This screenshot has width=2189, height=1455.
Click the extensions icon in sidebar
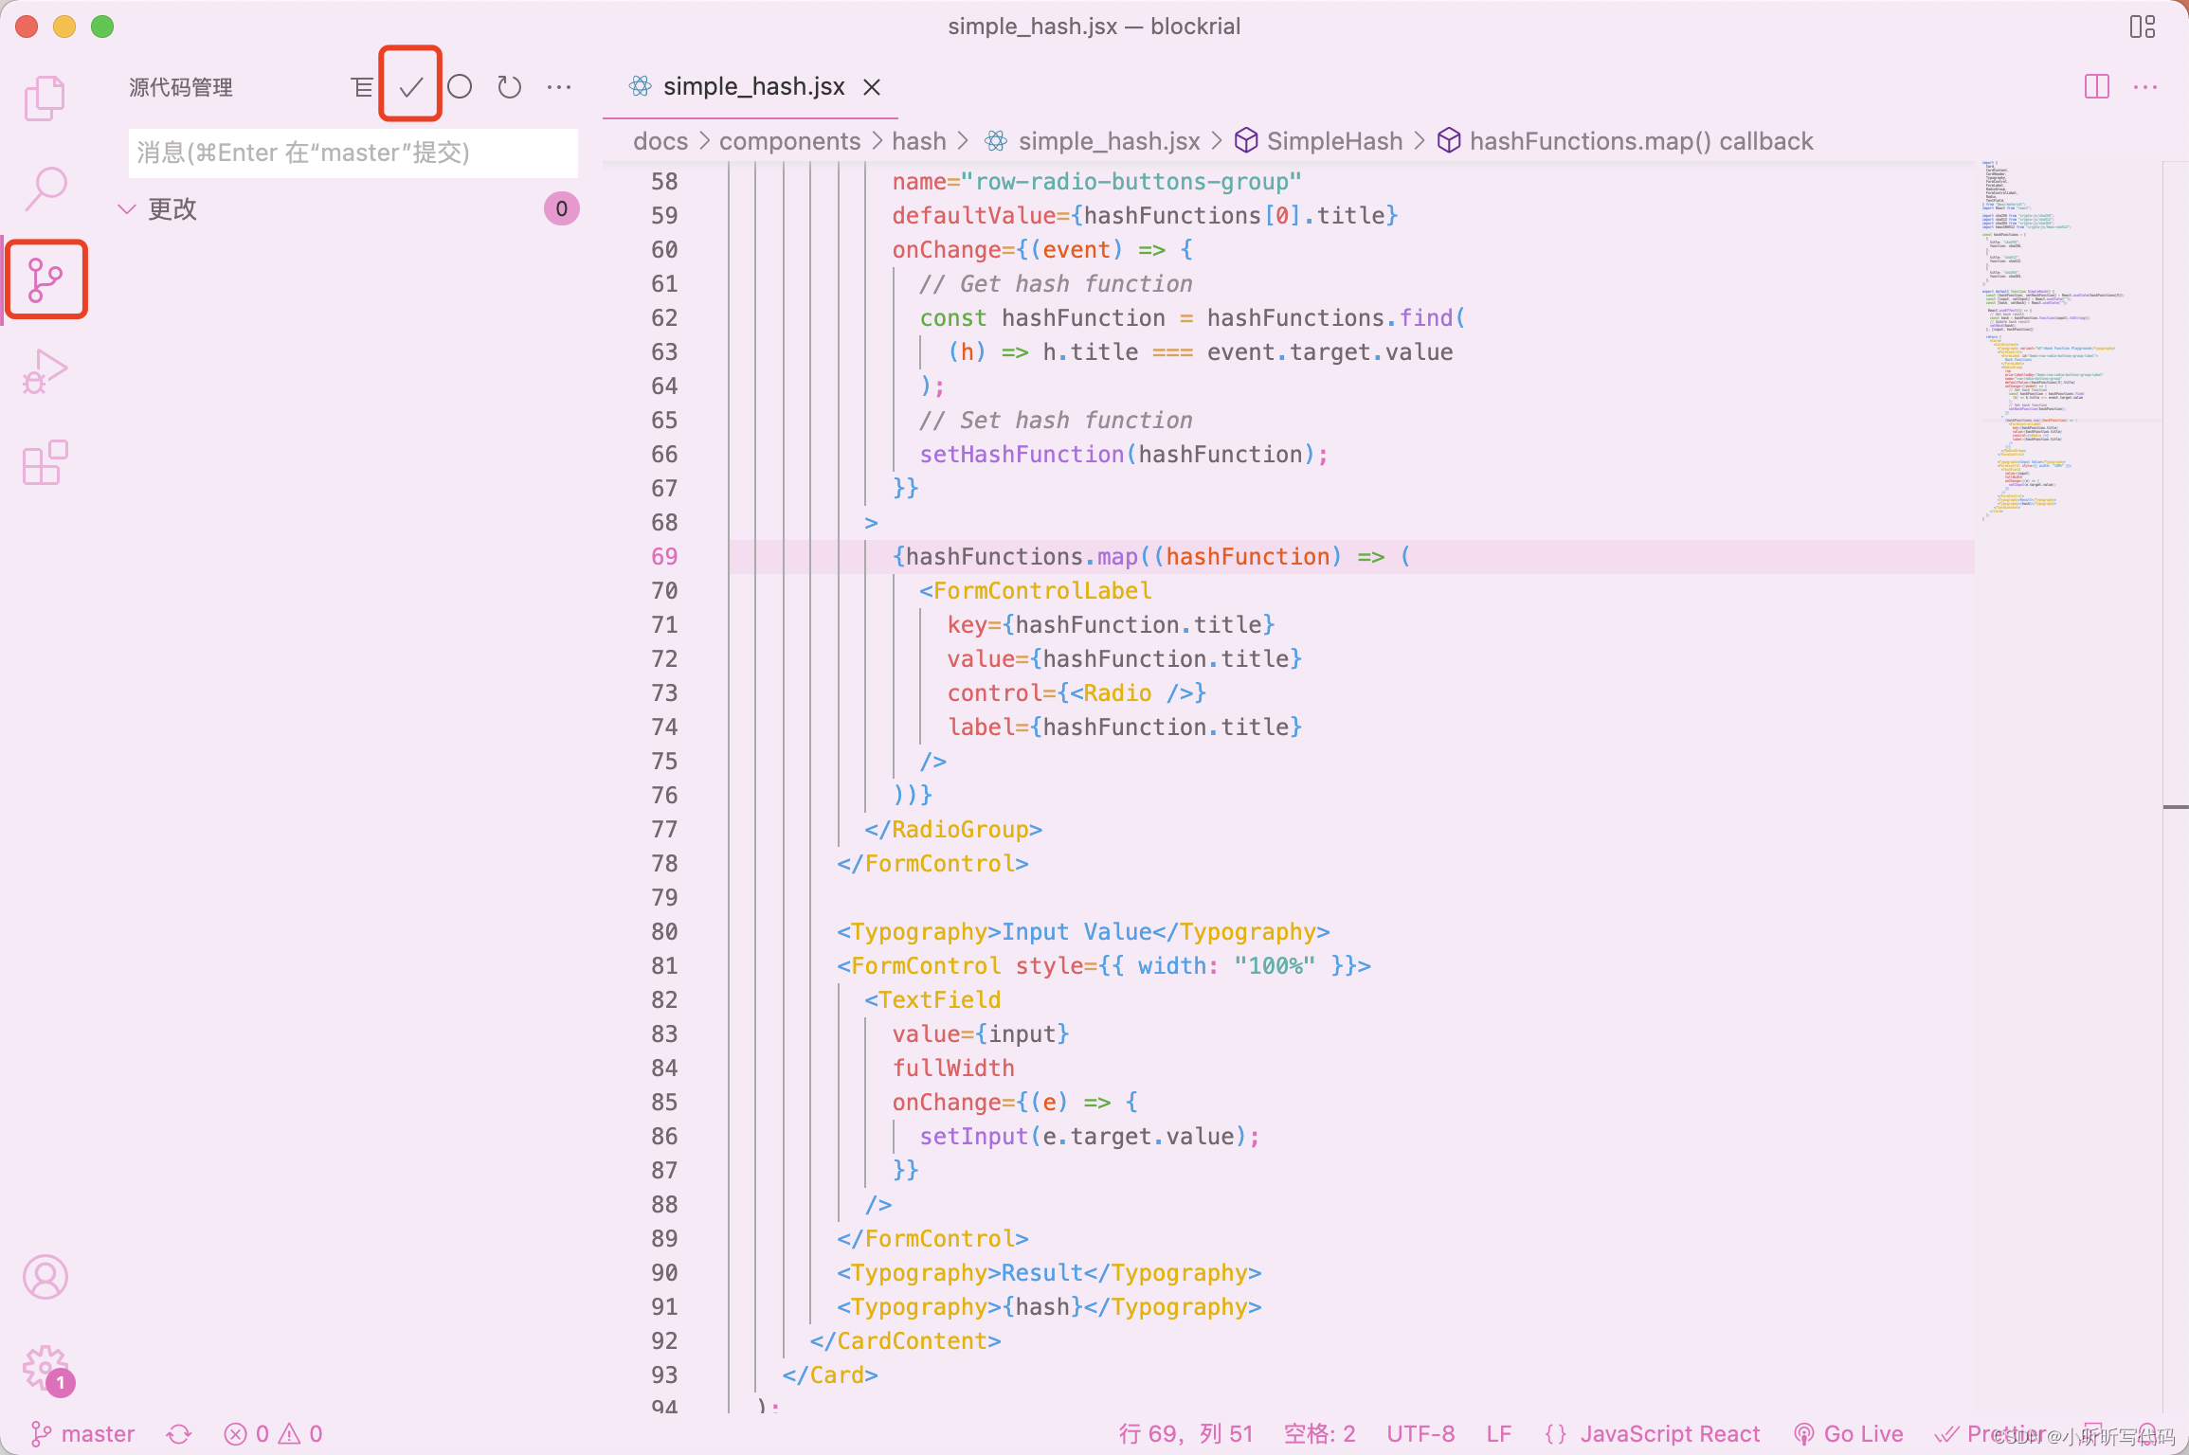click(x=44, y=463)
